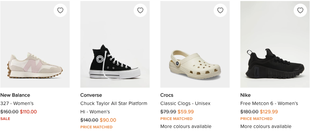Select the Converse brand name
Screen dimensions: 310x136
[x=91, y=95]
